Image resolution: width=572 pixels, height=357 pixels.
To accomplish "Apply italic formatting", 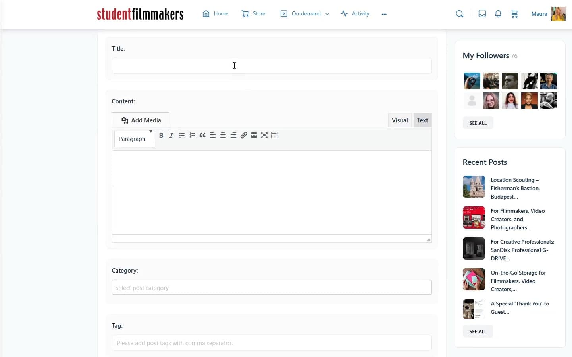I will pos(171,135).
